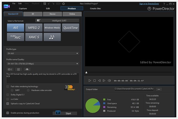Select the Standard 2D tab
This screenshot has height=119, width=178.
[13, 14]
